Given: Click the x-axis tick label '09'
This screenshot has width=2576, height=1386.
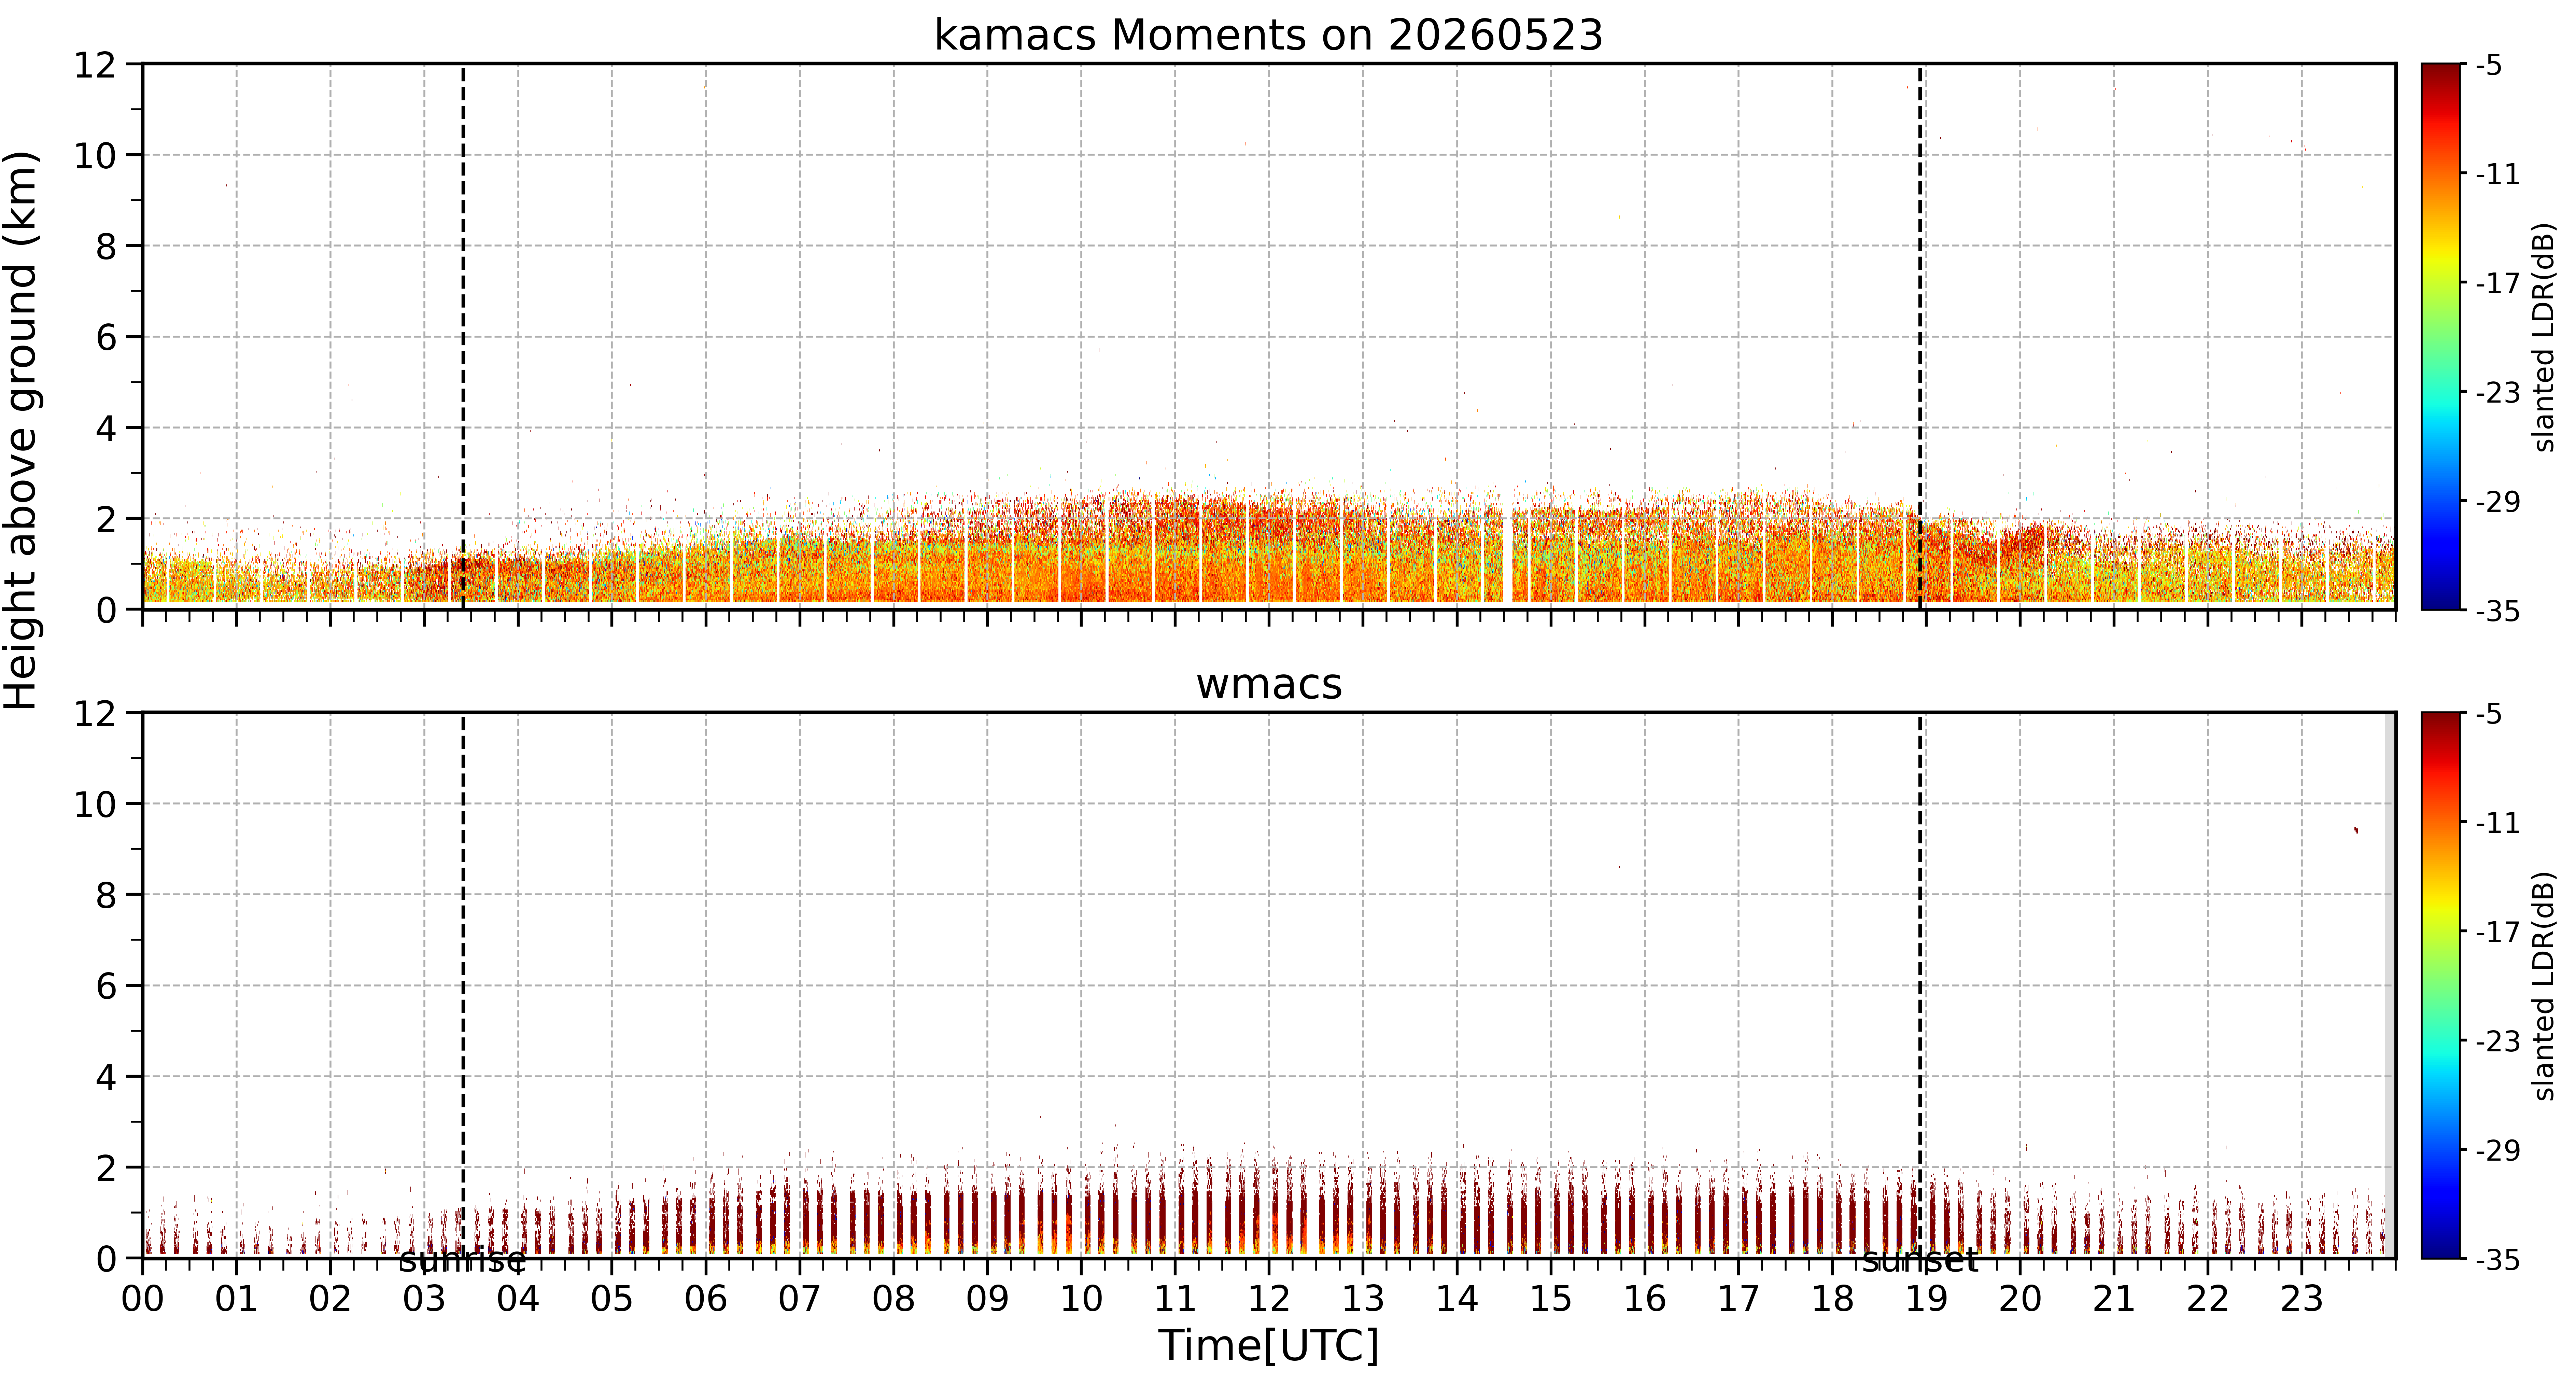Looking at the screenshot, I should coord(987,1299).
